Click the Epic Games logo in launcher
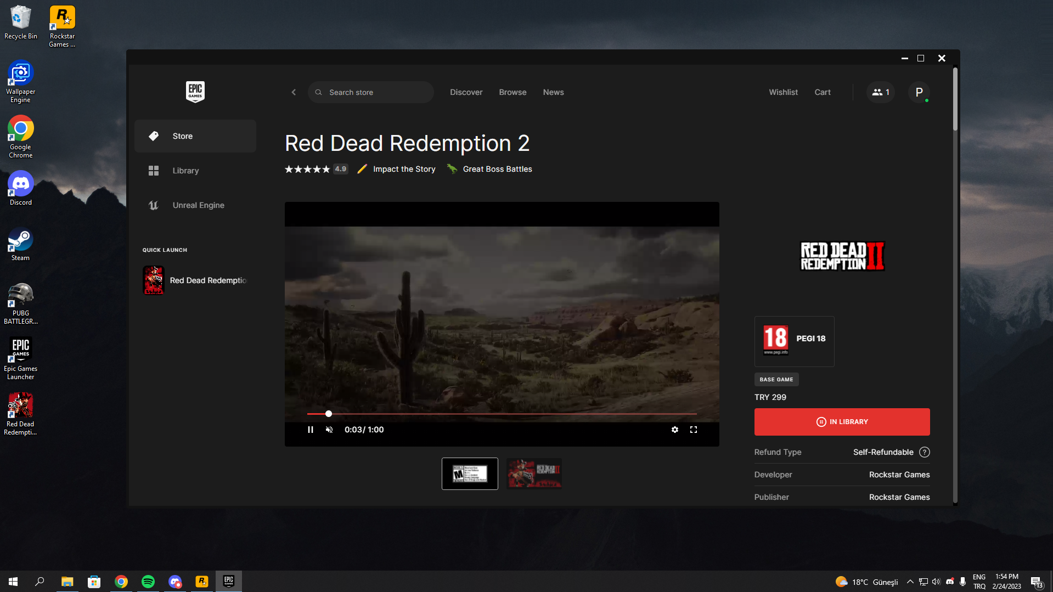This screenshot has width=1053, height=592. 195,92
